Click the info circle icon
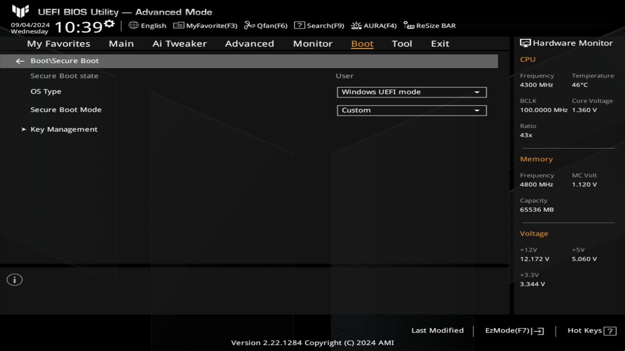Image resolution: width=625 pixels, height=351 pixels. pos(15,280)
